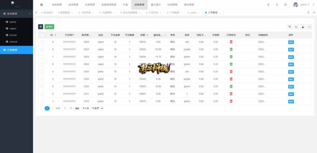Viewport: 317px width, 153px height.
Task: Click the blue action button for order 8
Action: [291, 49]
